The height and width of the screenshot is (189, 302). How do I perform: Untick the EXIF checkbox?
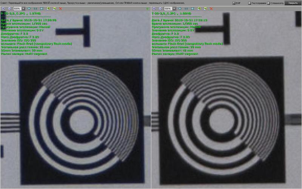click(234, 3)
